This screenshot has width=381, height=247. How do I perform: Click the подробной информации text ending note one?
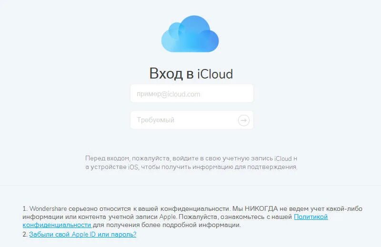coord(201,225)
